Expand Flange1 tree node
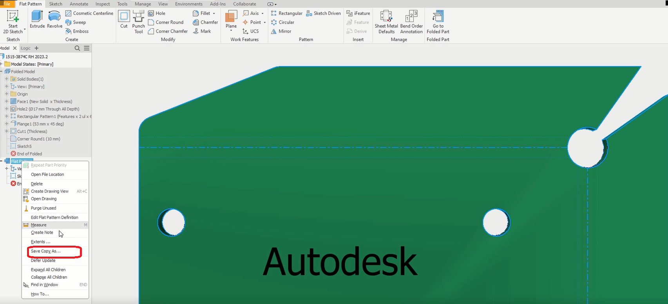 [x=7, y=124]
